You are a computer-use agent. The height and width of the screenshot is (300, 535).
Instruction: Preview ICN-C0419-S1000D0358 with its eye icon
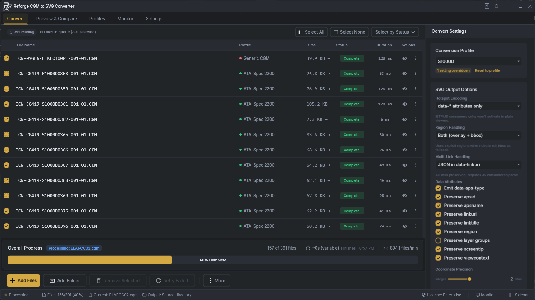(x=404, y=74)
